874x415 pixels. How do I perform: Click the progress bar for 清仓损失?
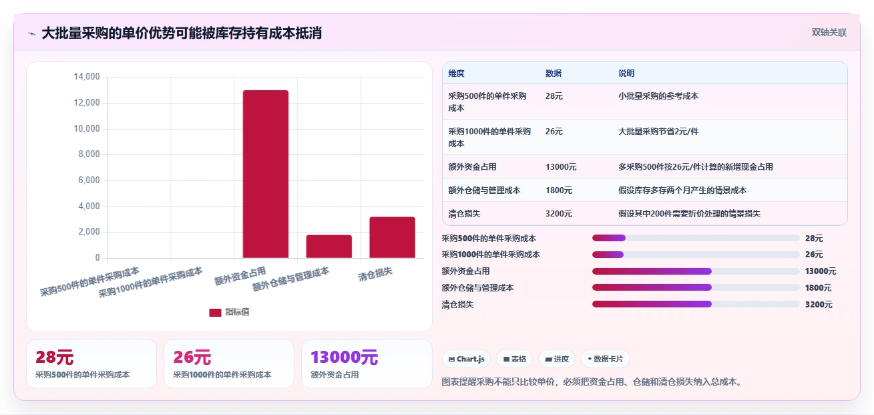pos(696,304)
